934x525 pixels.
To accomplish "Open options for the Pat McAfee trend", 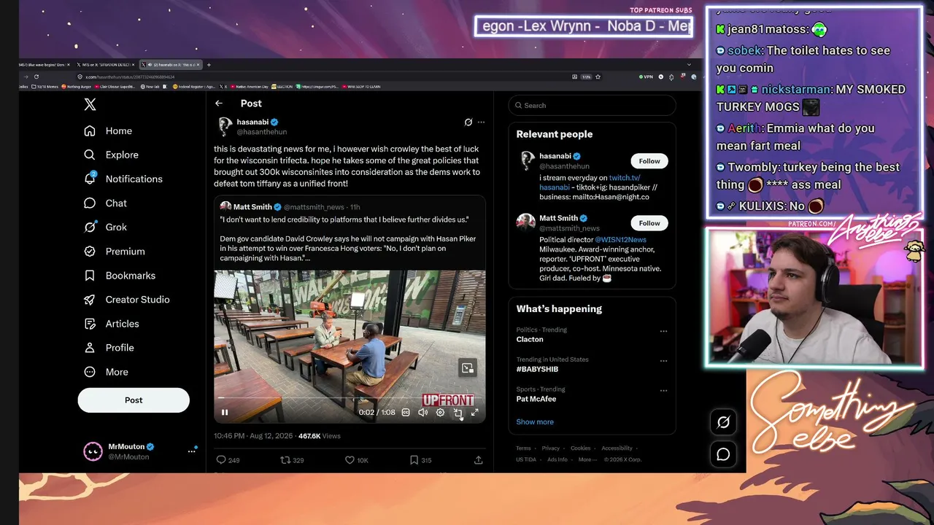I will pos(663,391).
